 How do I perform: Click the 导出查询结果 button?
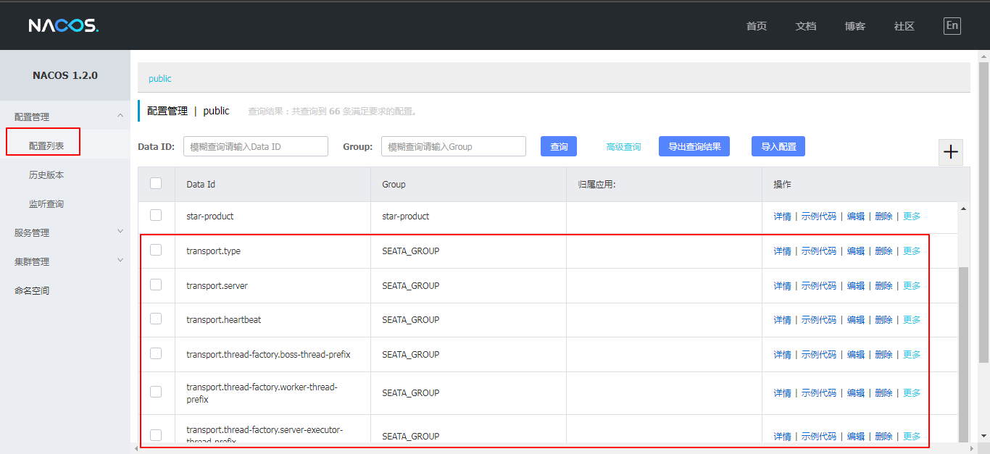[x=694, y=146]
